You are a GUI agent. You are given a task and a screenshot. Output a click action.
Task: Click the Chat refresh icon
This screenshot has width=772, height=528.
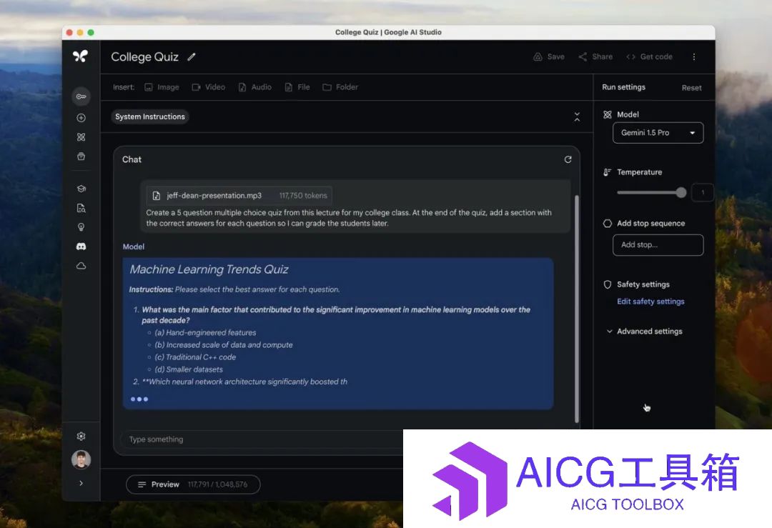coord(568,159)
